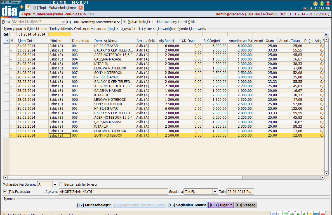Click the date filter cell .01.2014:04.2014
Viewport: 332px width, 215px height.
(x=32, y=34)
